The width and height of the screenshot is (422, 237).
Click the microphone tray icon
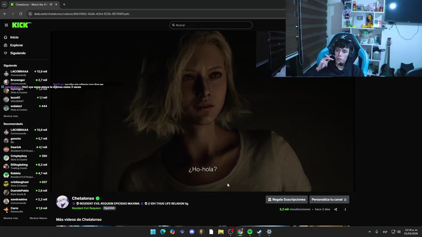point(377,232)
